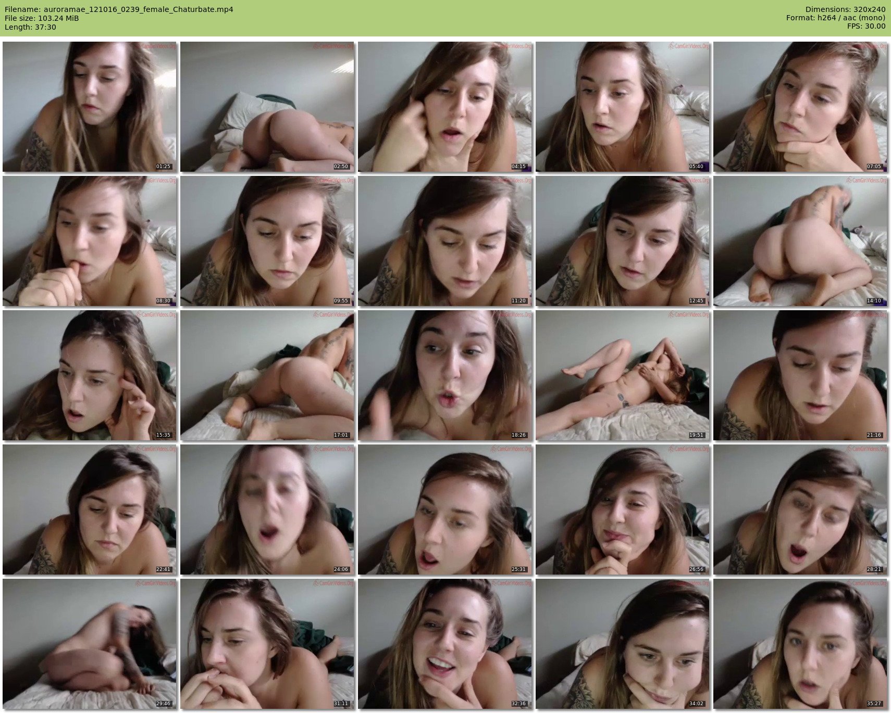
Task: Open the frame marked 04:15
Action: coord(444,107)
